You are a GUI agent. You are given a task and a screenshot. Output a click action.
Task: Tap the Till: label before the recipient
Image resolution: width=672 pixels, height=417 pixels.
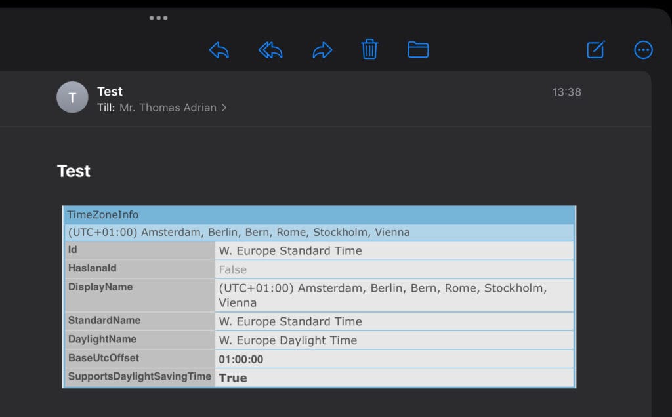click(106, 108)
